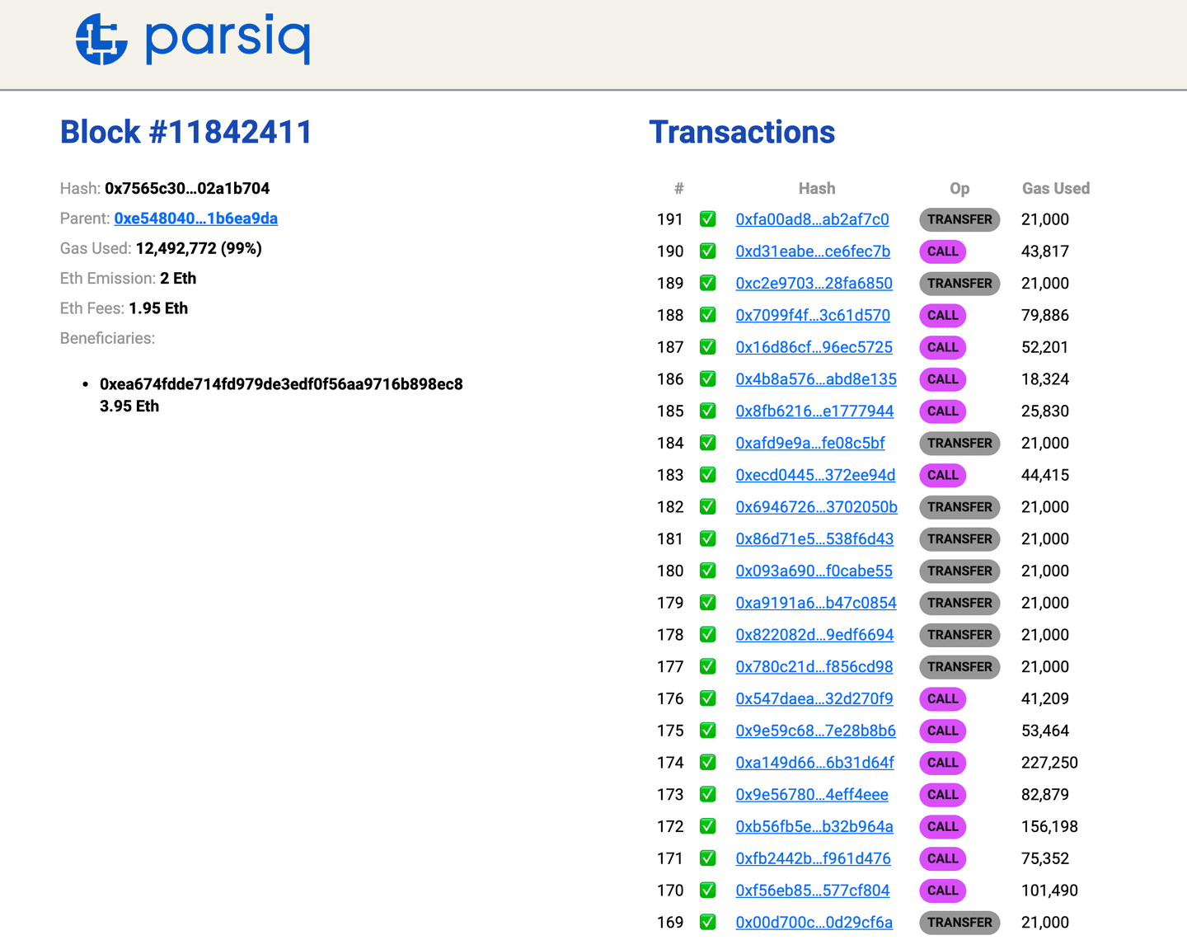Open parent block 0xe548040…1b6ea9da

196,219
